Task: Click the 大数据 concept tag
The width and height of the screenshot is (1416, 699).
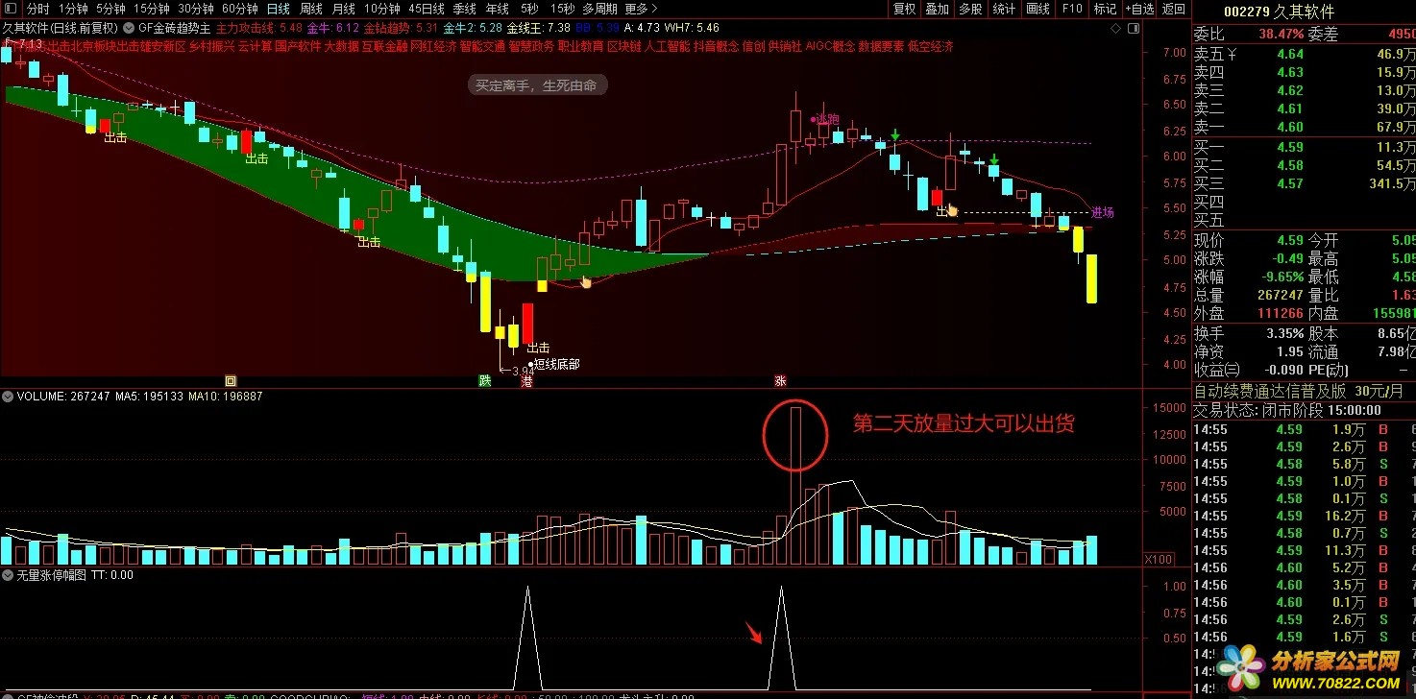Action: point(341,46)
